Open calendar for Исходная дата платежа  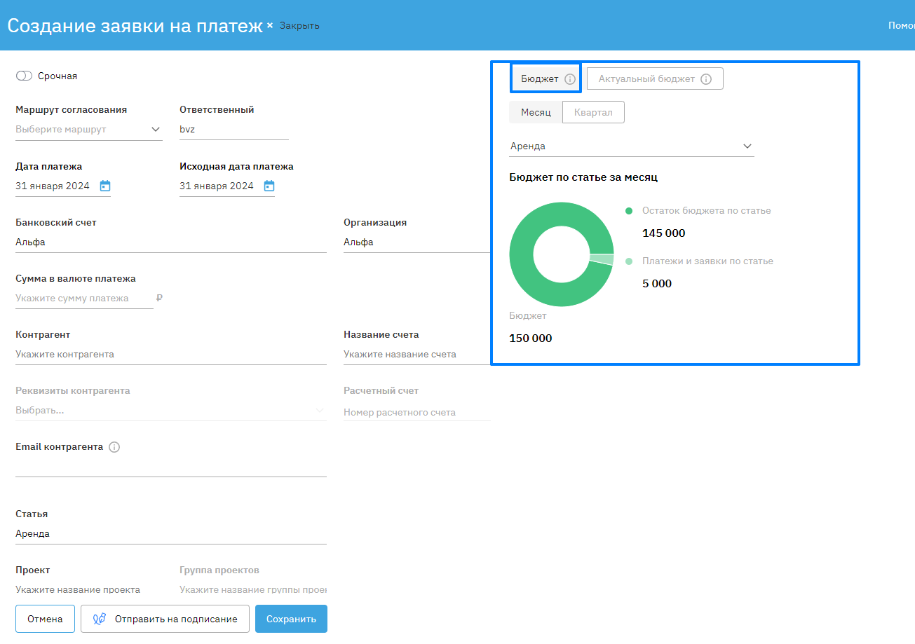pyautogui.click(x=269, y=186)
